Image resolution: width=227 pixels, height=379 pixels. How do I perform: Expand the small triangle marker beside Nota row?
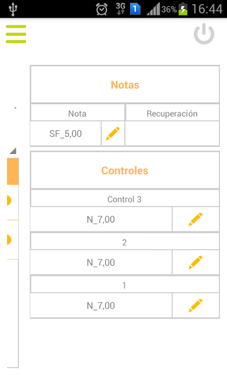point(15,108)
